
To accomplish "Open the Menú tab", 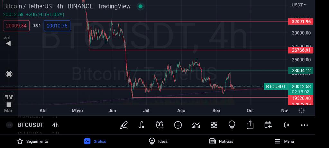I will click(x=284, y=141).
